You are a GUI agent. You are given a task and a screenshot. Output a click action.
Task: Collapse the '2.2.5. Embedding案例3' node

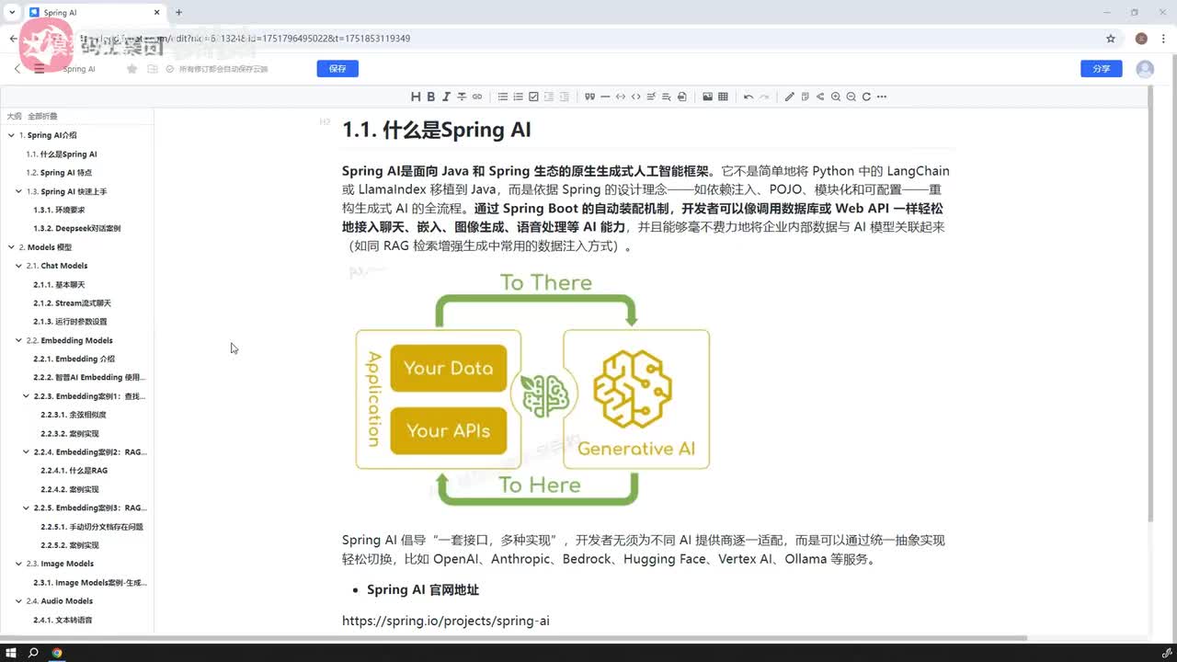[26, 508]
